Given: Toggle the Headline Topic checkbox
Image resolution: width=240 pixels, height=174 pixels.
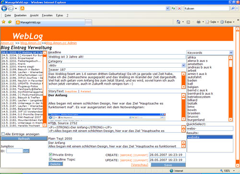Looking at the screenshot, I should click(x=50, y=159).
